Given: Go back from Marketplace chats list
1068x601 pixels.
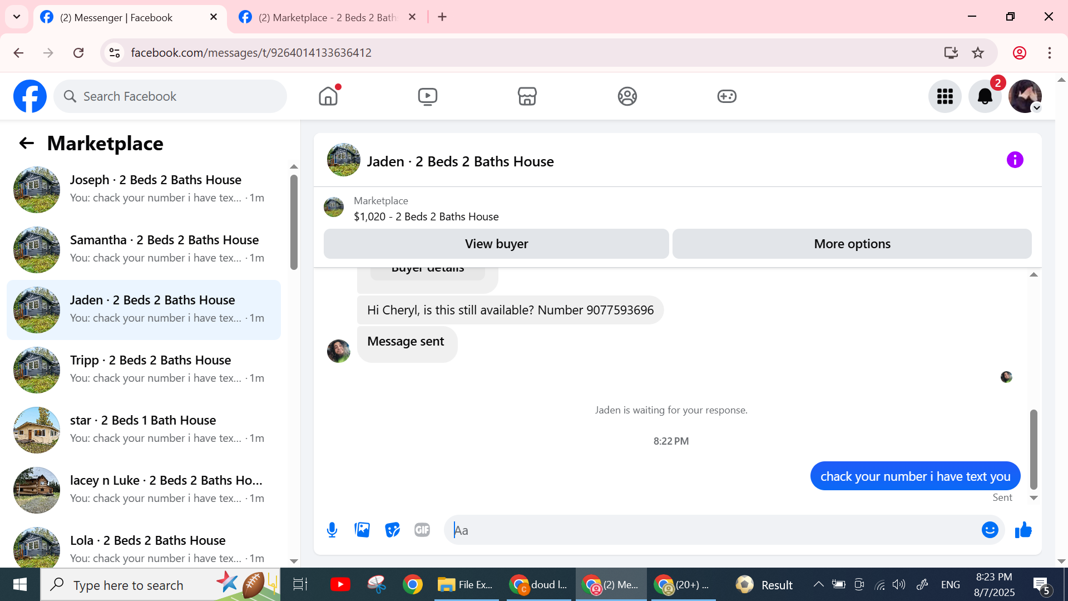Looking at the screenshot, I should [x=27, y=144].
